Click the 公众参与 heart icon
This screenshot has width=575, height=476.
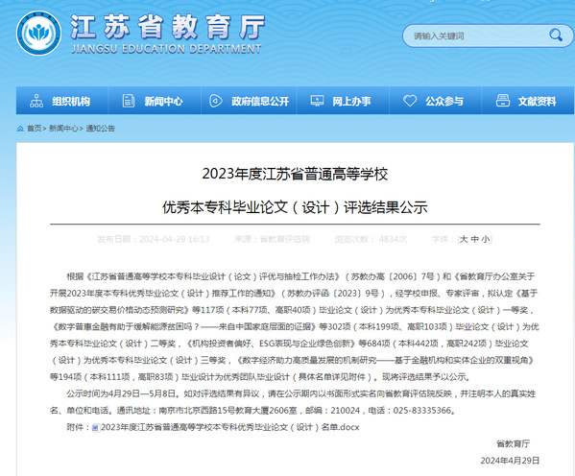pos(410,101)
